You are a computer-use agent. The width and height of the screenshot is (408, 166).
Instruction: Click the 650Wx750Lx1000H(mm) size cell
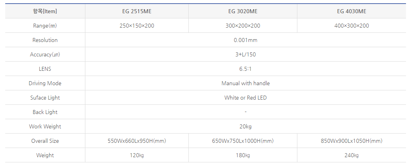point(243,141)
